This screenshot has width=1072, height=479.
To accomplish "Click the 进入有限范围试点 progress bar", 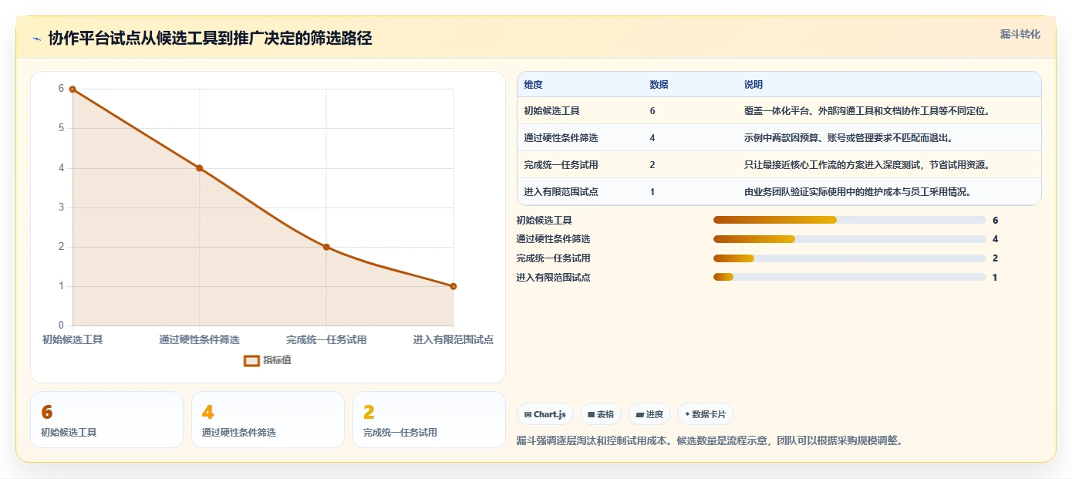I will pyautogui.click(x=850, y=277).
